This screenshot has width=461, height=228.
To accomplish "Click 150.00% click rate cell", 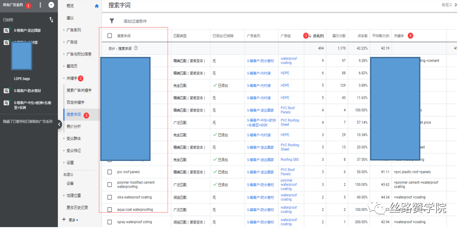I will click(361, 184).
